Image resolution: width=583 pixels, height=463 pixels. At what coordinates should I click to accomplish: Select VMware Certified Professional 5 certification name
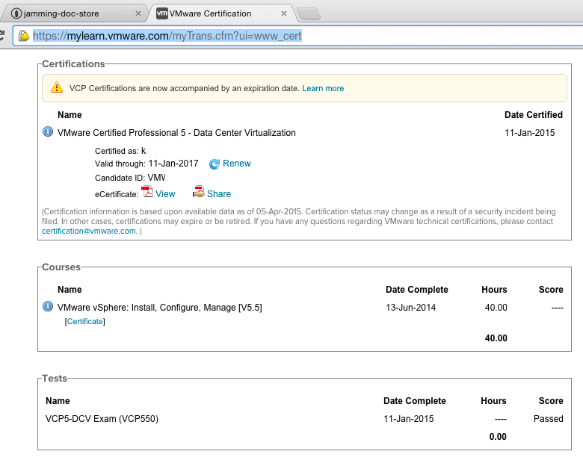(x=176, y=133)
